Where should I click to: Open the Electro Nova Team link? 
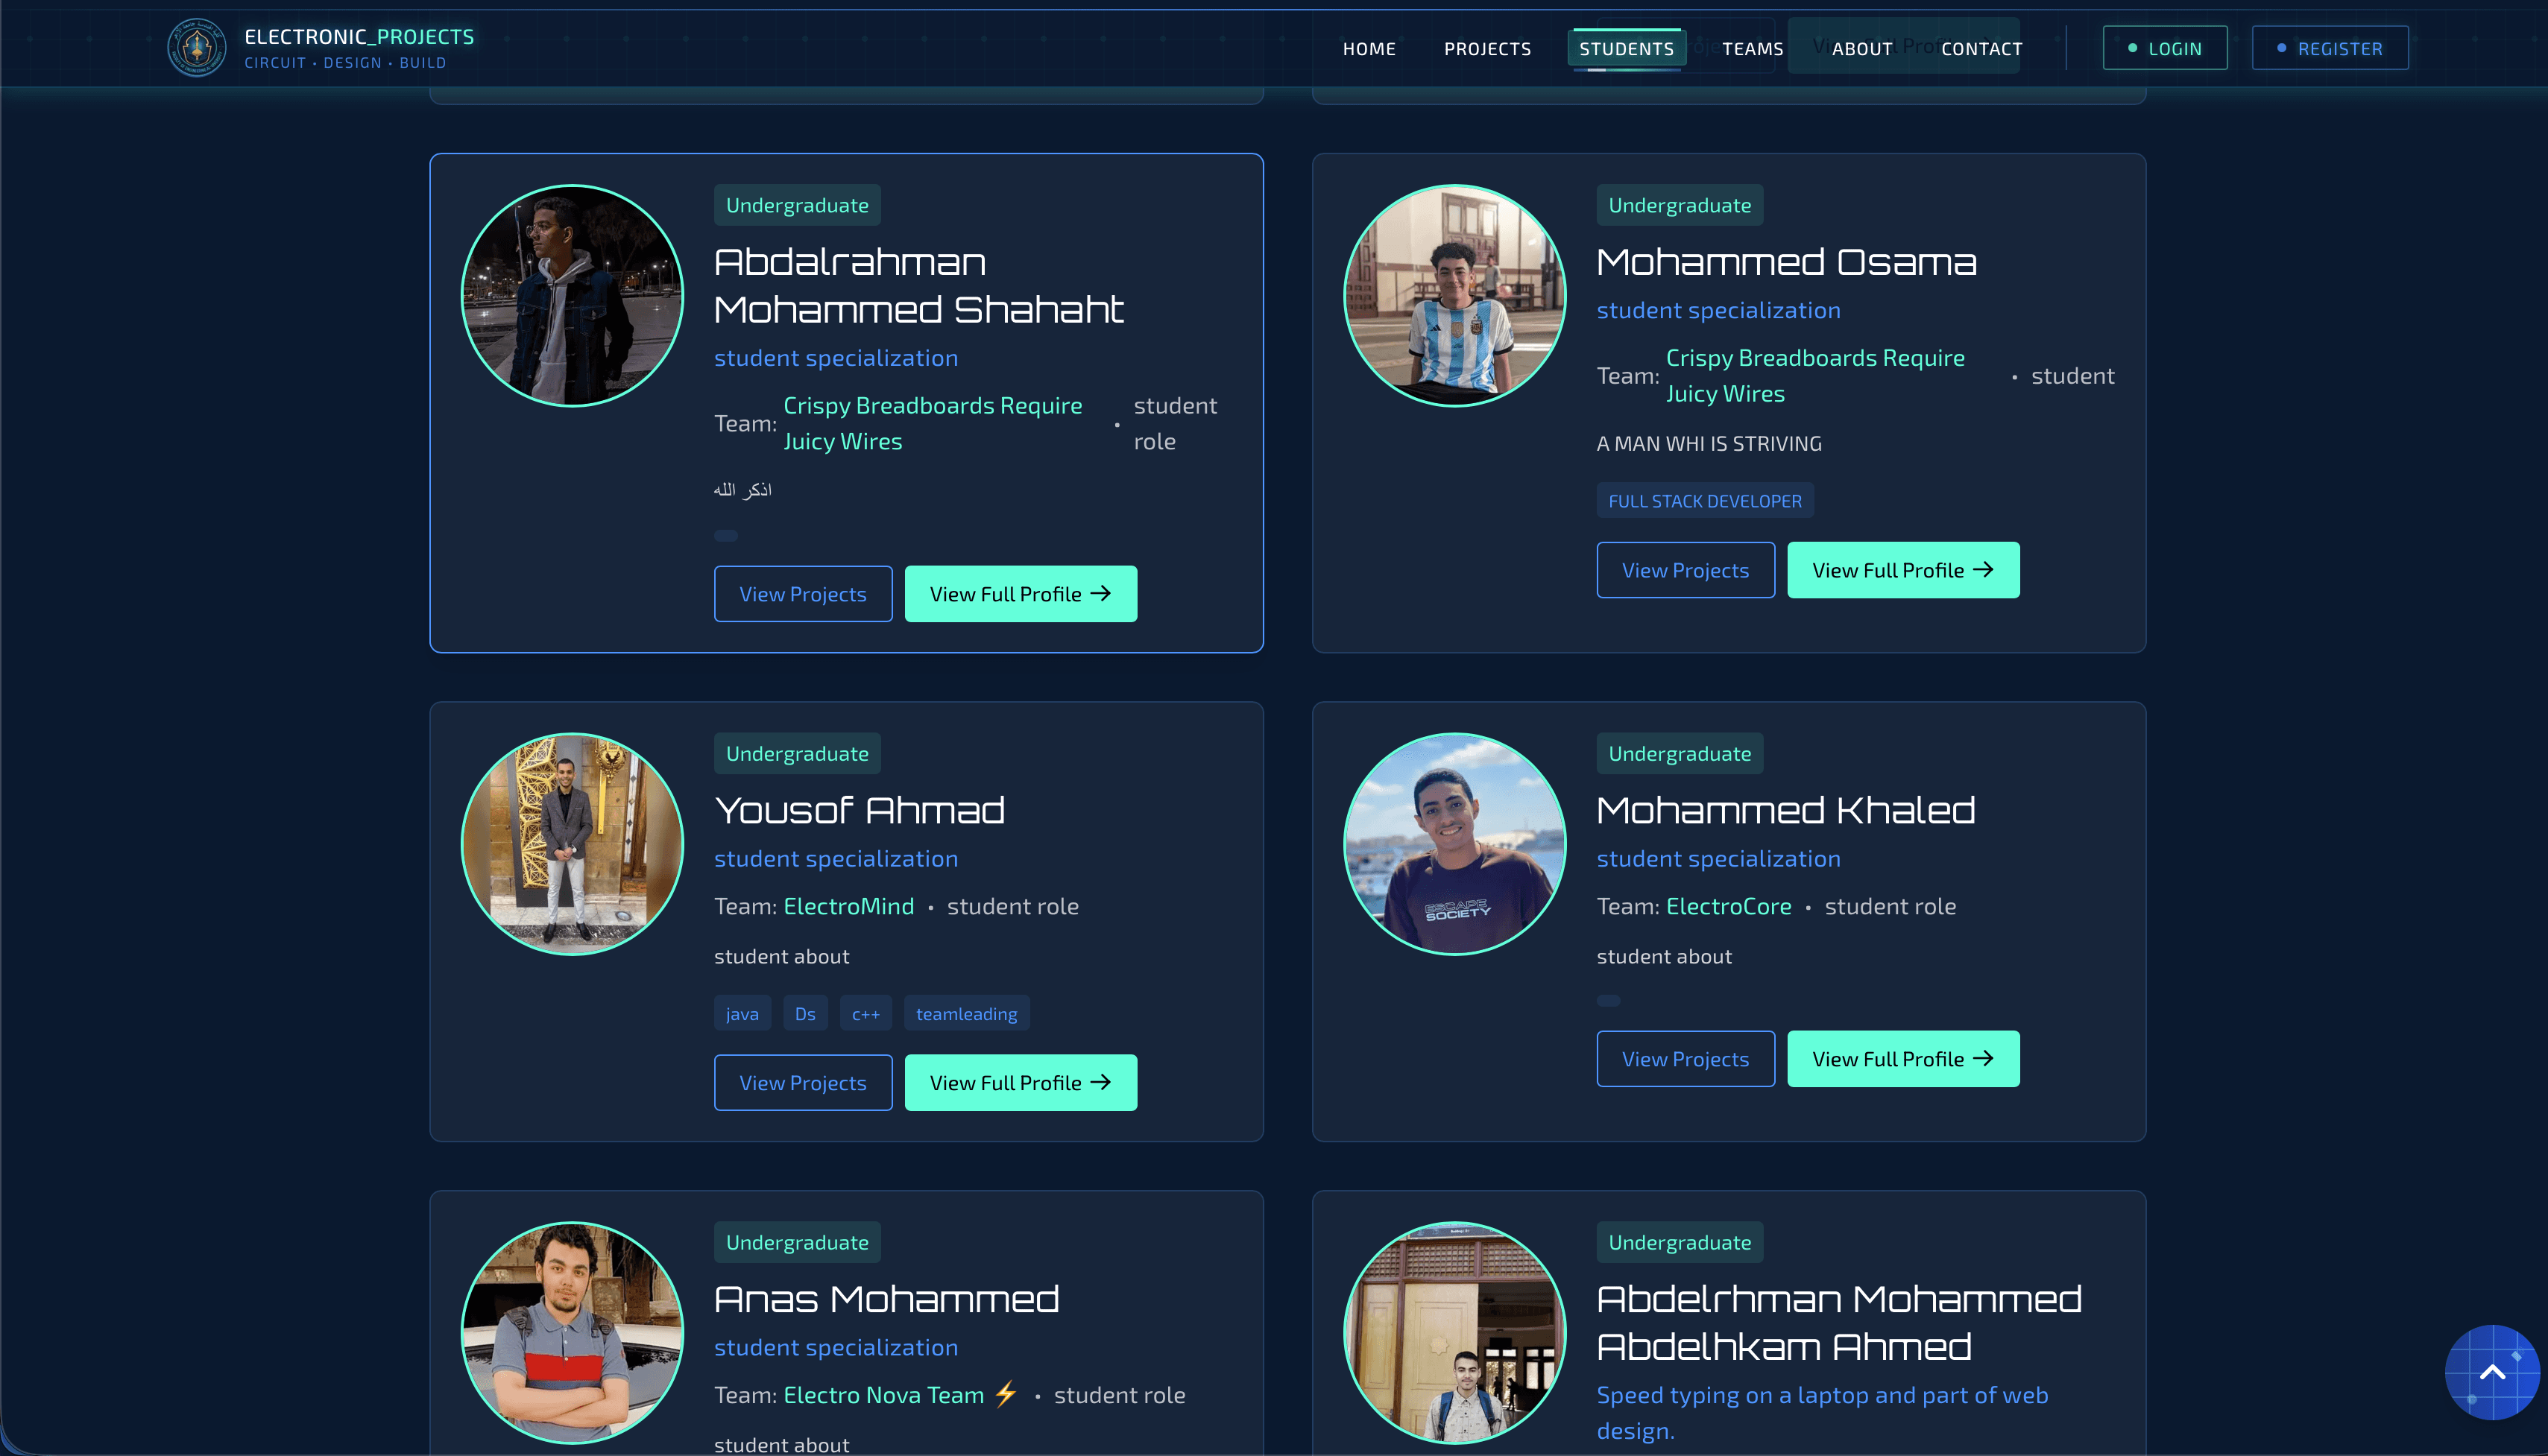901,1395
